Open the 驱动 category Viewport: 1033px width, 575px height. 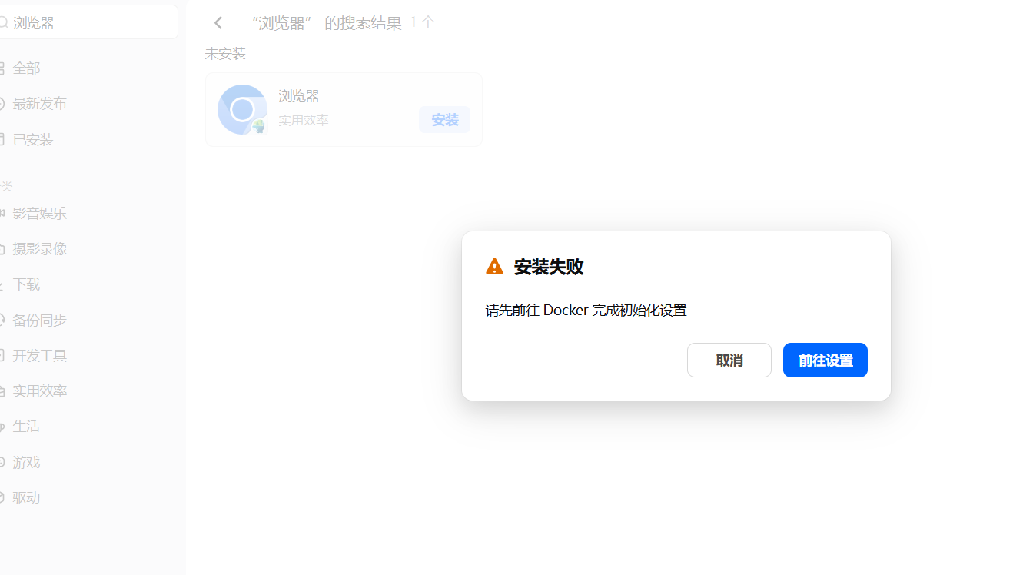coord(26,497)
